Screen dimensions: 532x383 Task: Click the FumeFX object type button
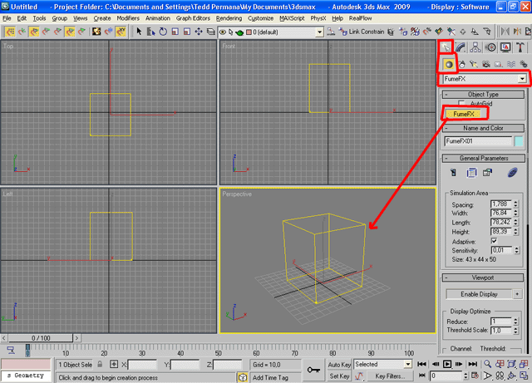click(x=464, y=114)
